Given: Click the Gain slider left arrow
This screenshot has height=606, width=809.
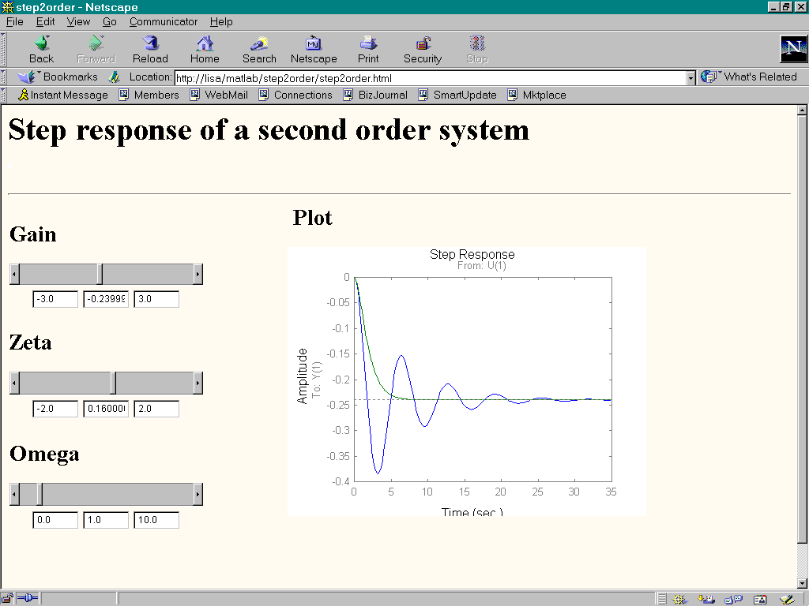Looking at the screenshot, I should [x=14, y=274].
